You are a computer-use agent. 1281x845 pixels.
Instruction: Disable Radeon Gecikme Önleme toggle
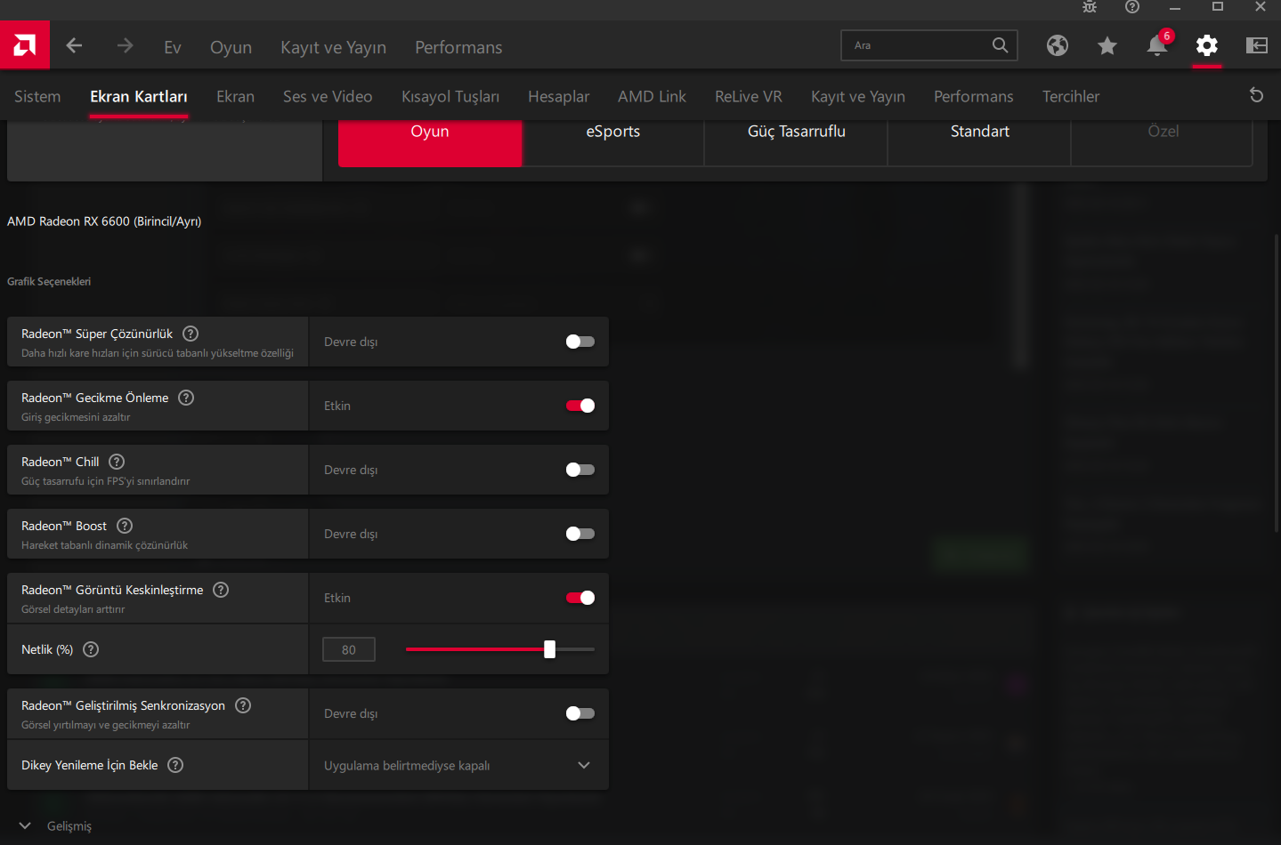point(580,406)
